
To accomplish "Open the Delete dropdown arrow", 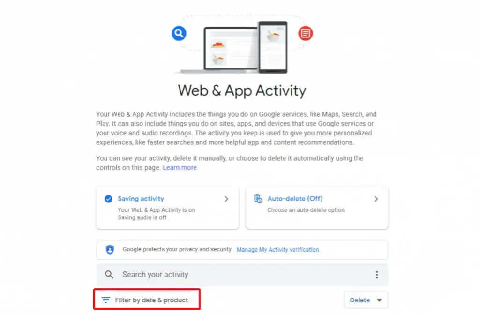I will pyautogui.click(x=379, y=300).
